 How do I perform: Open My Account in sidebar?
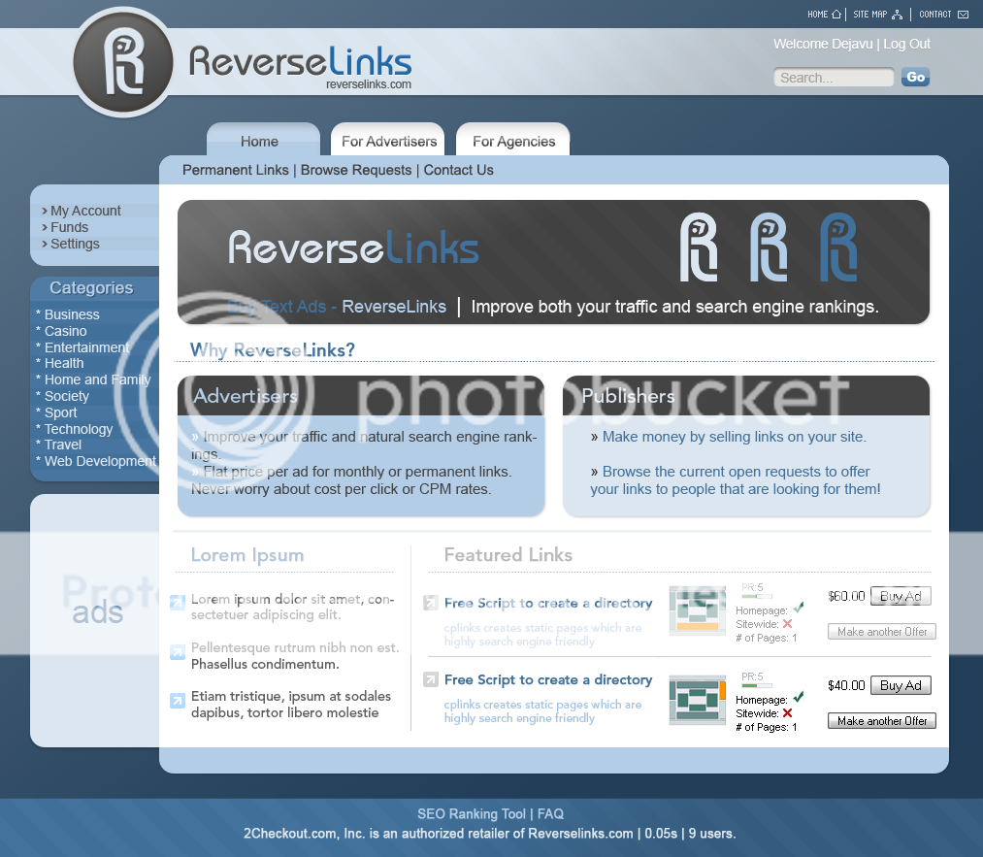click(x=85, y=211)
